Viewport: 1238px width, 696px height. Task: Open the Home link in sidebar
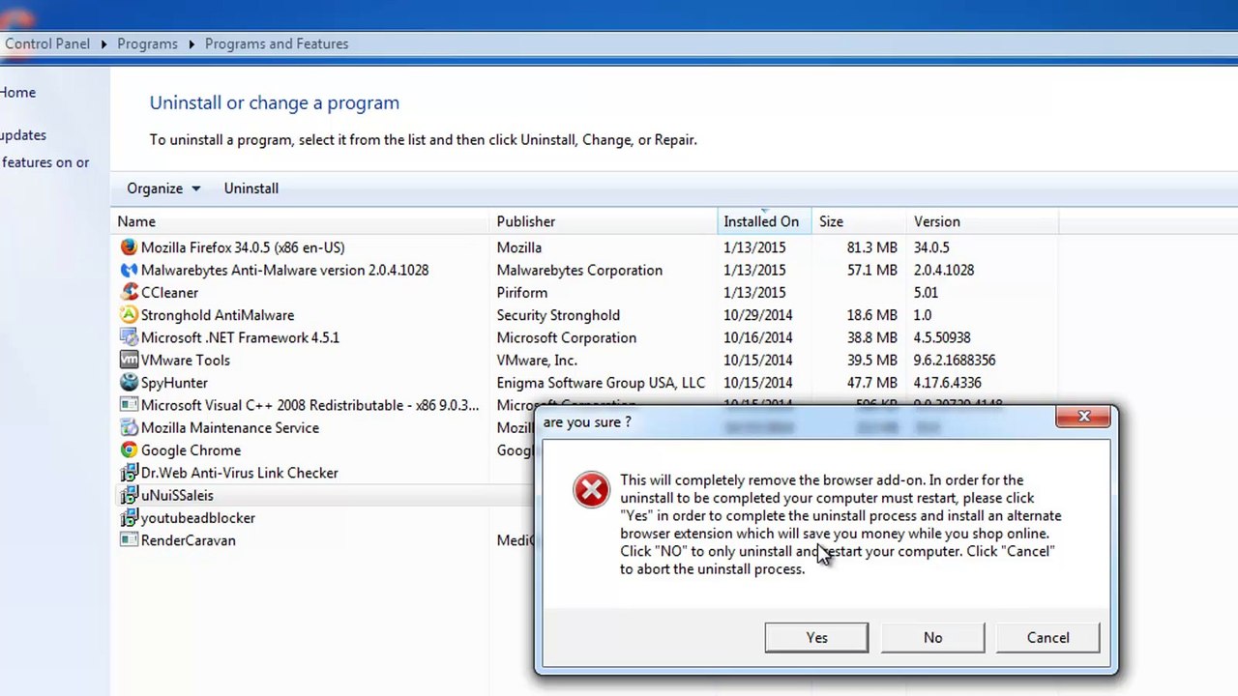[17, 93]
